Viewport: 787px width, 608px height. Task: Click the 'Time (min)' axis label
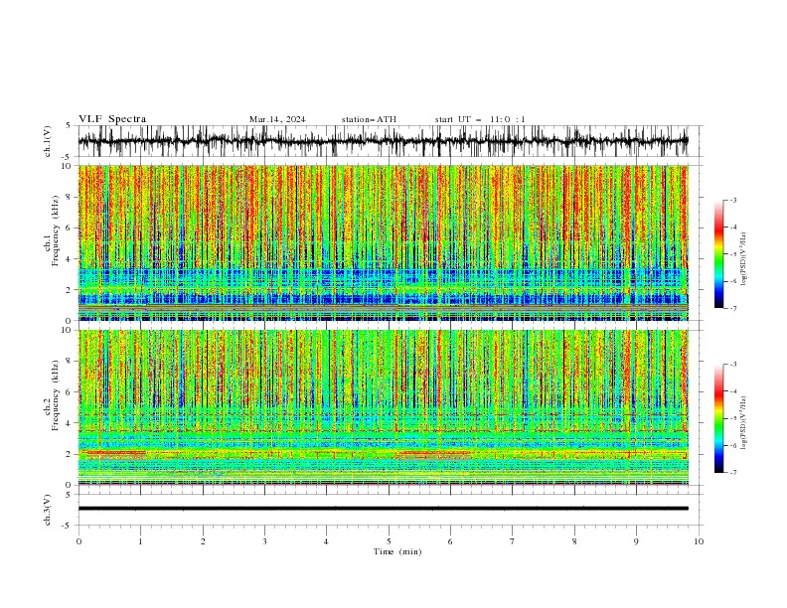(397, 551)
